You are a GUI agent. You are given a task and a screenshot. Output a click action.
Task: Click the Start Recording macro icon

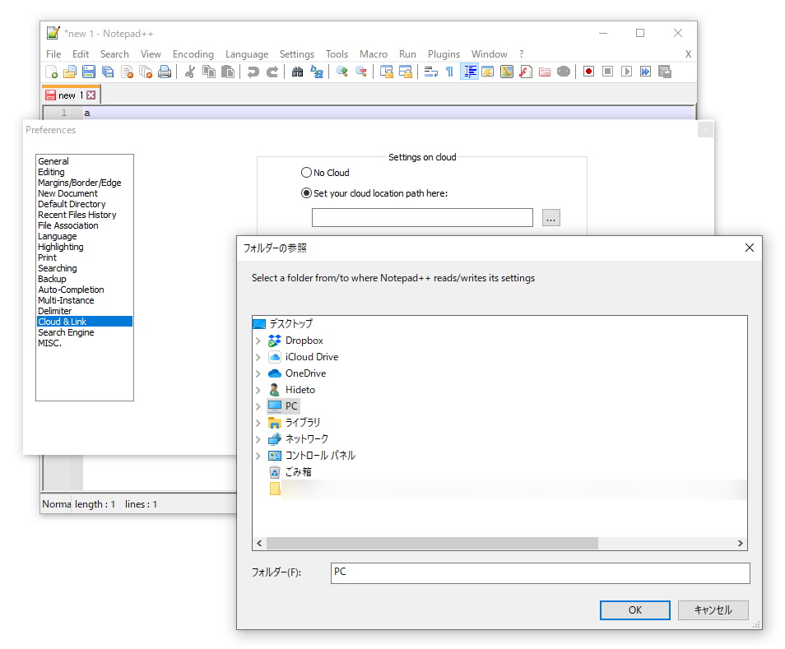click(x=589, y=72)
